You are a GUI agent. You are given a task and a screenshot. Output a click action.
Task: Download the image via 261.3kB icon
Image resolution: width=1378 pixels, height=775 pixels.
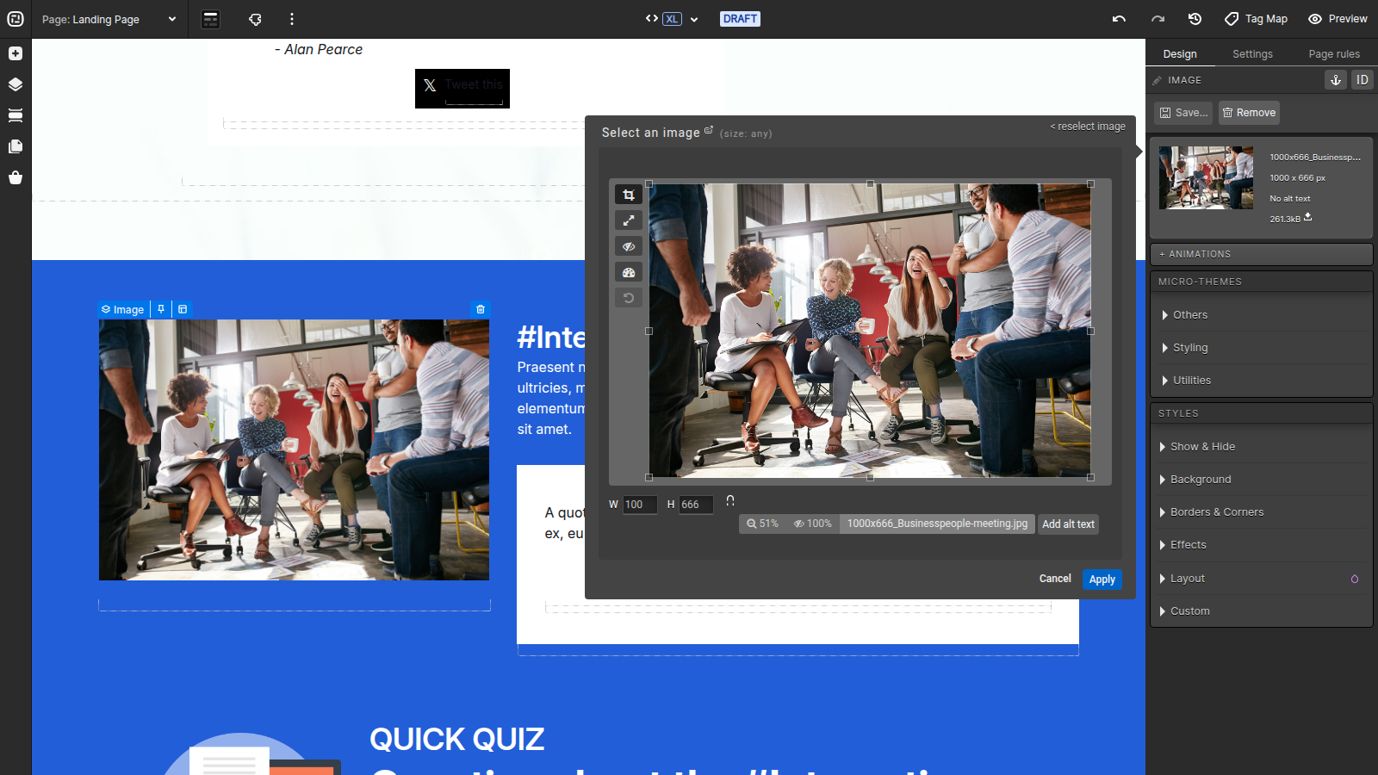pos(1307,217)
